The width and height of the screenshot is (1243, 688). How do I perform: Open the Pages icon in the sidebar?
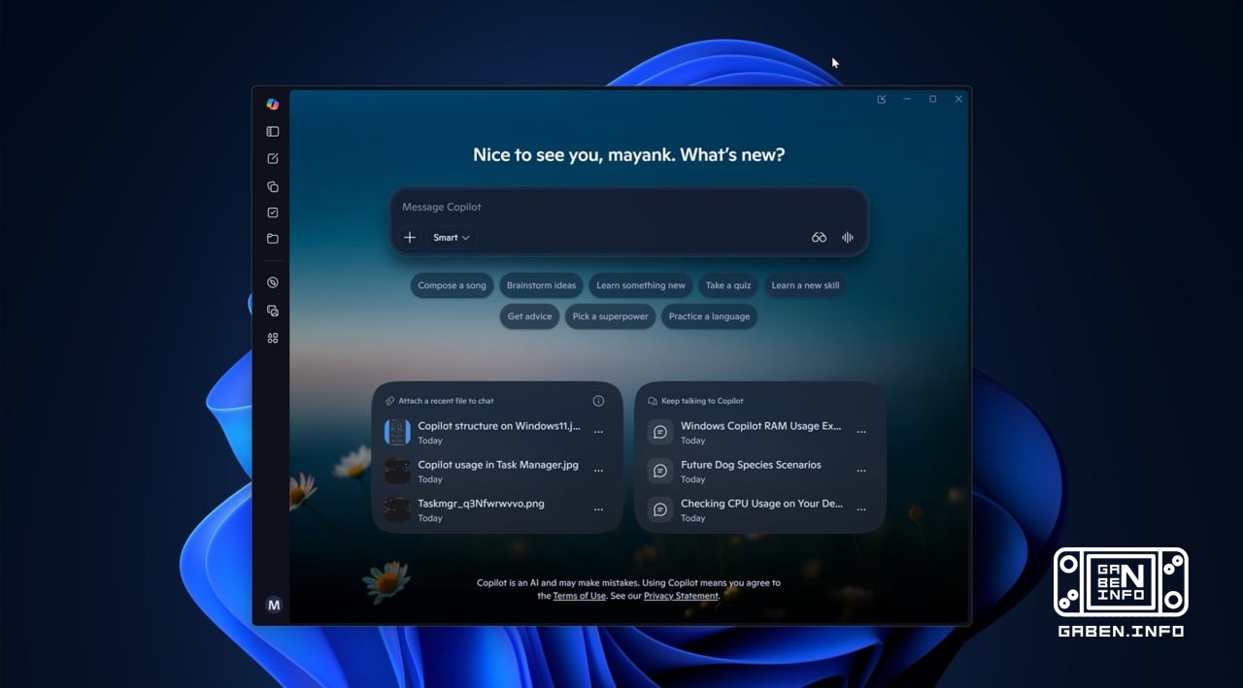click(273, 186)
